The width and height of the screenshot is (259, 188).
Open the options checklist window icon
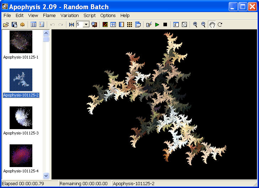(x=176, y=25)
